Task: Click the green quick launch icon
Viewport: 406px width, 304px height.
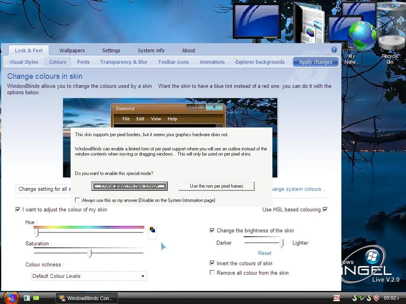Action: click(x=36, y=298)
